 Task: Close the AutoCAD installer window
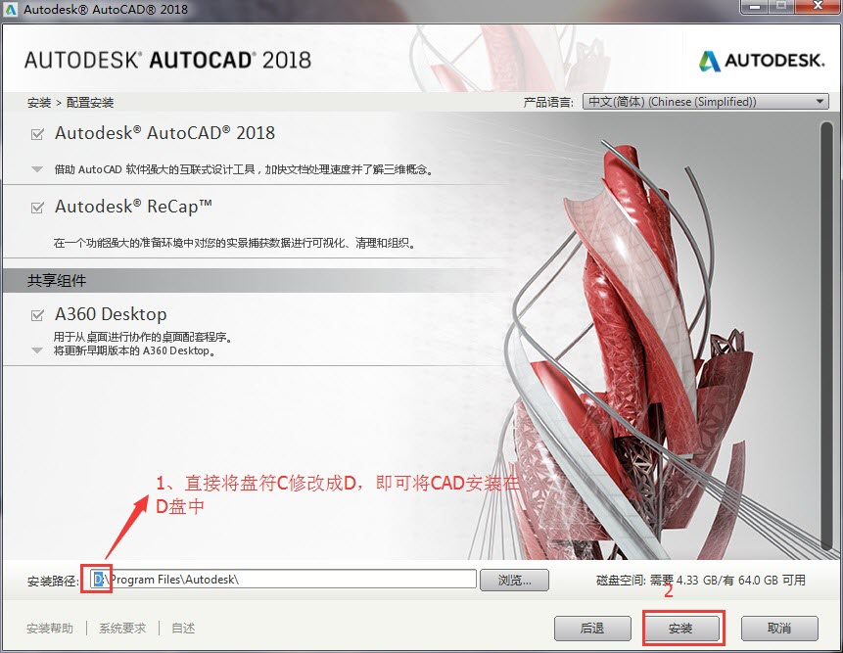pos(815,8)
